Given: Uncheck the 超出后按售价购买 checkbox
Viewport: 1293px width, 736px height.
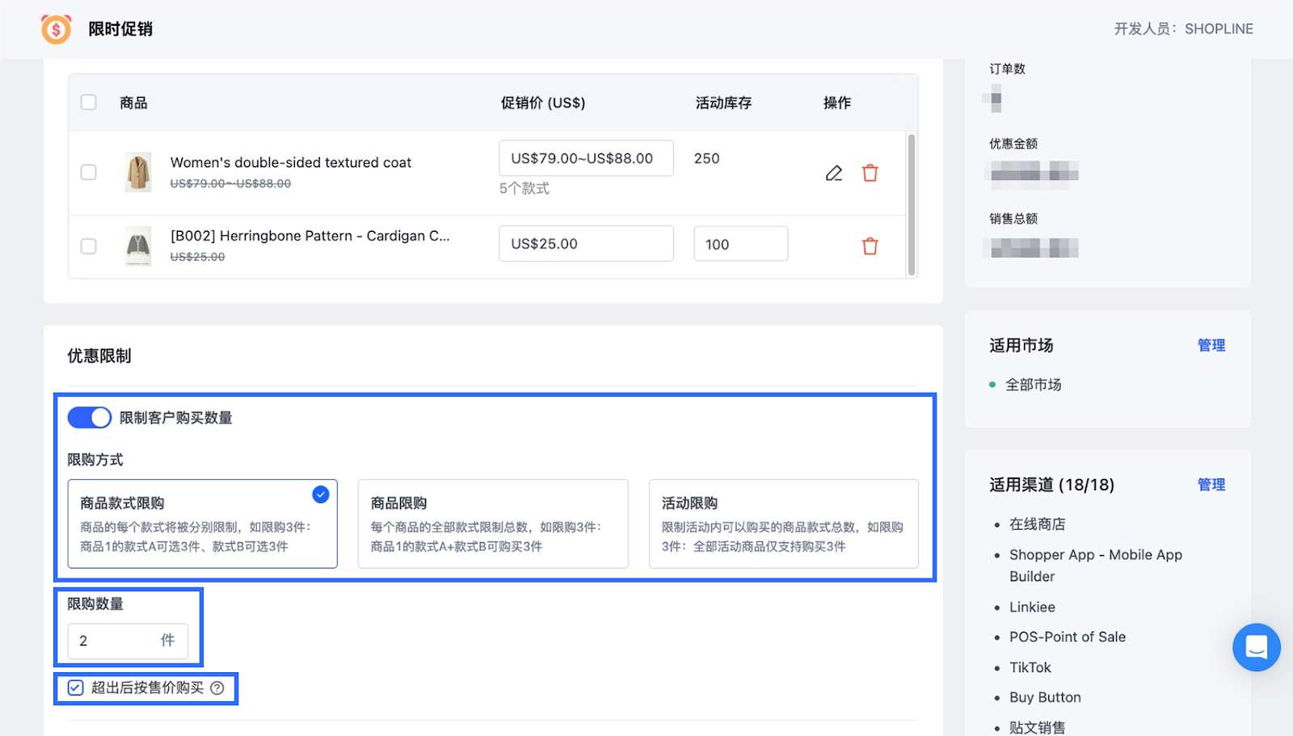Looking at the screenshot, I should [76, 688].
